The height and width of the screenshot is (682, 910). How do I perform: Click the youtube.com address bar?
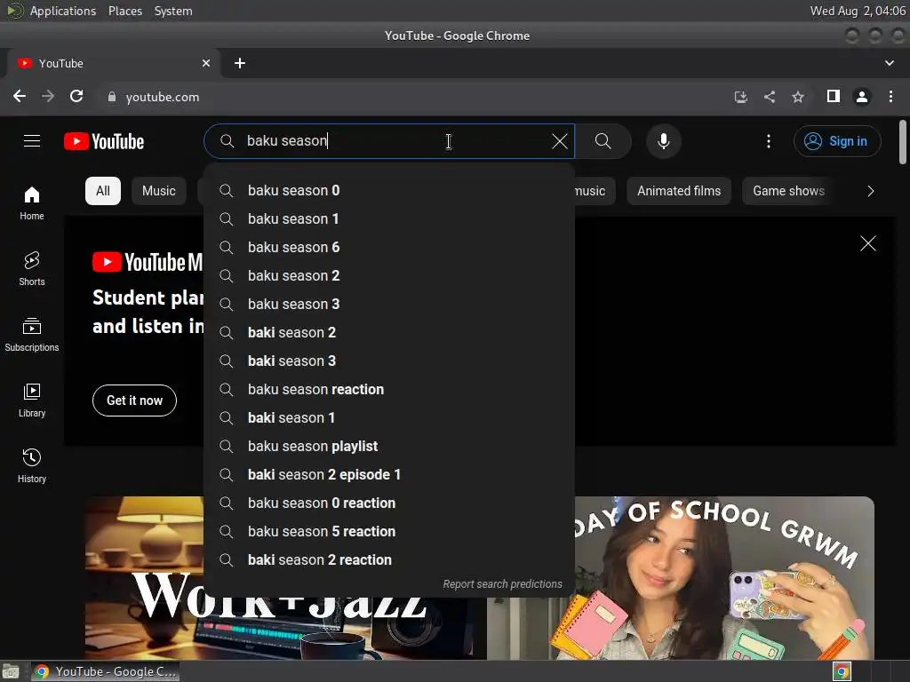coord(412,97)
